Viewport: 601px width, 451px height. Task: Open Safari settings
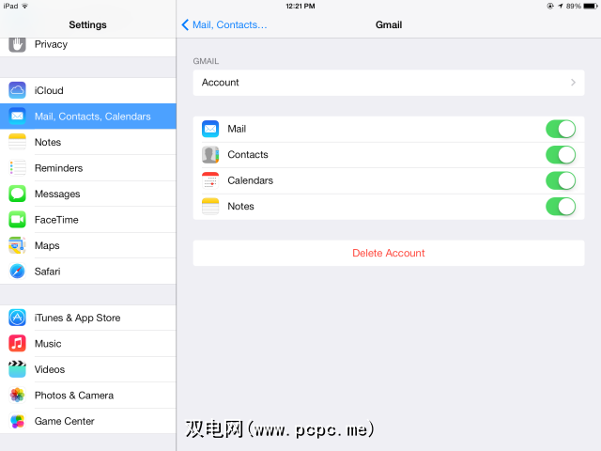[87, 272]
